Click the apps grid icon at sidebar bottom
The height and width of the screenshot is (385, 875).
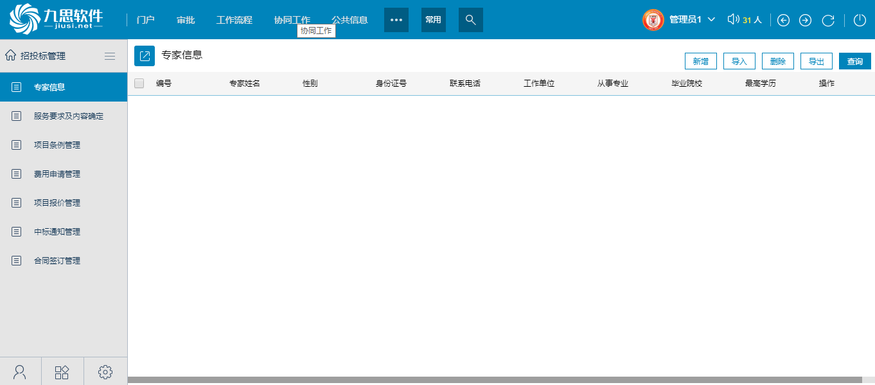[62, 372]
